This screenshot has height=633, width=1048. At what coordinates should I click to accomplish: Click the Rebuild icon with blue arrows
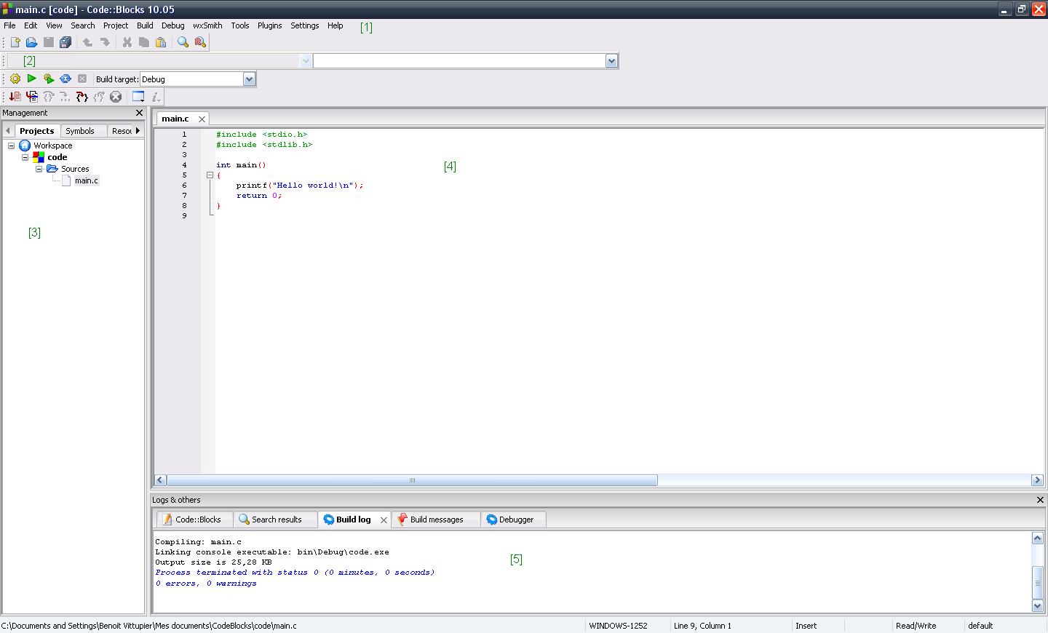(x=65, y=79)
